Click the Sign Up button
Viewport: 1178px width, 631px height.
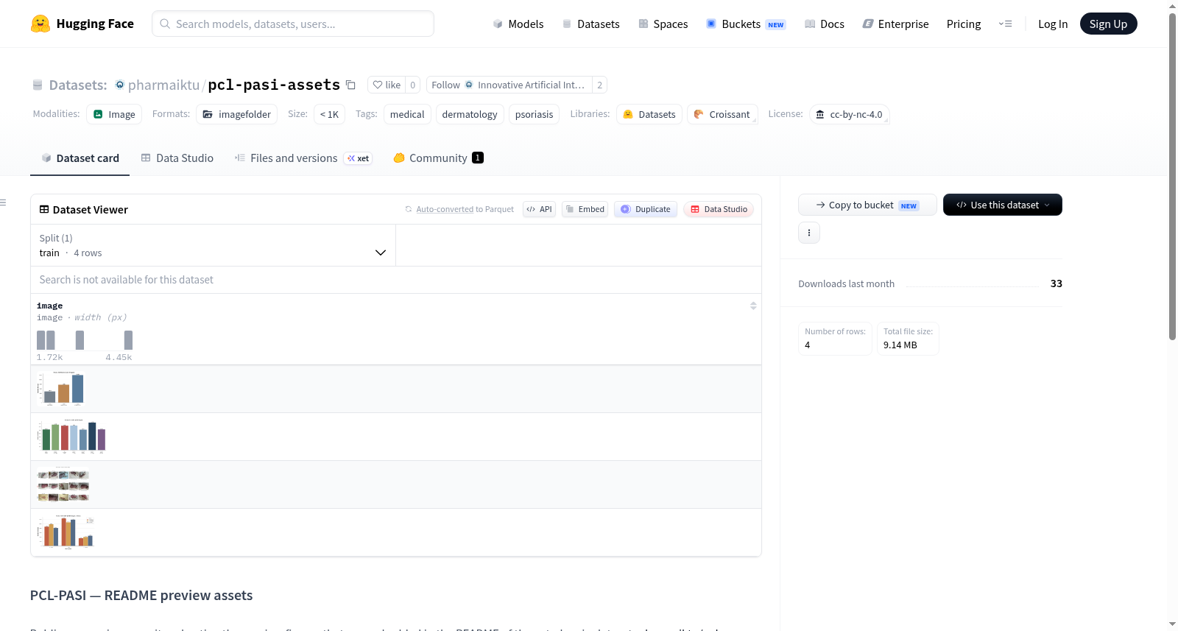coord(1108,24)
